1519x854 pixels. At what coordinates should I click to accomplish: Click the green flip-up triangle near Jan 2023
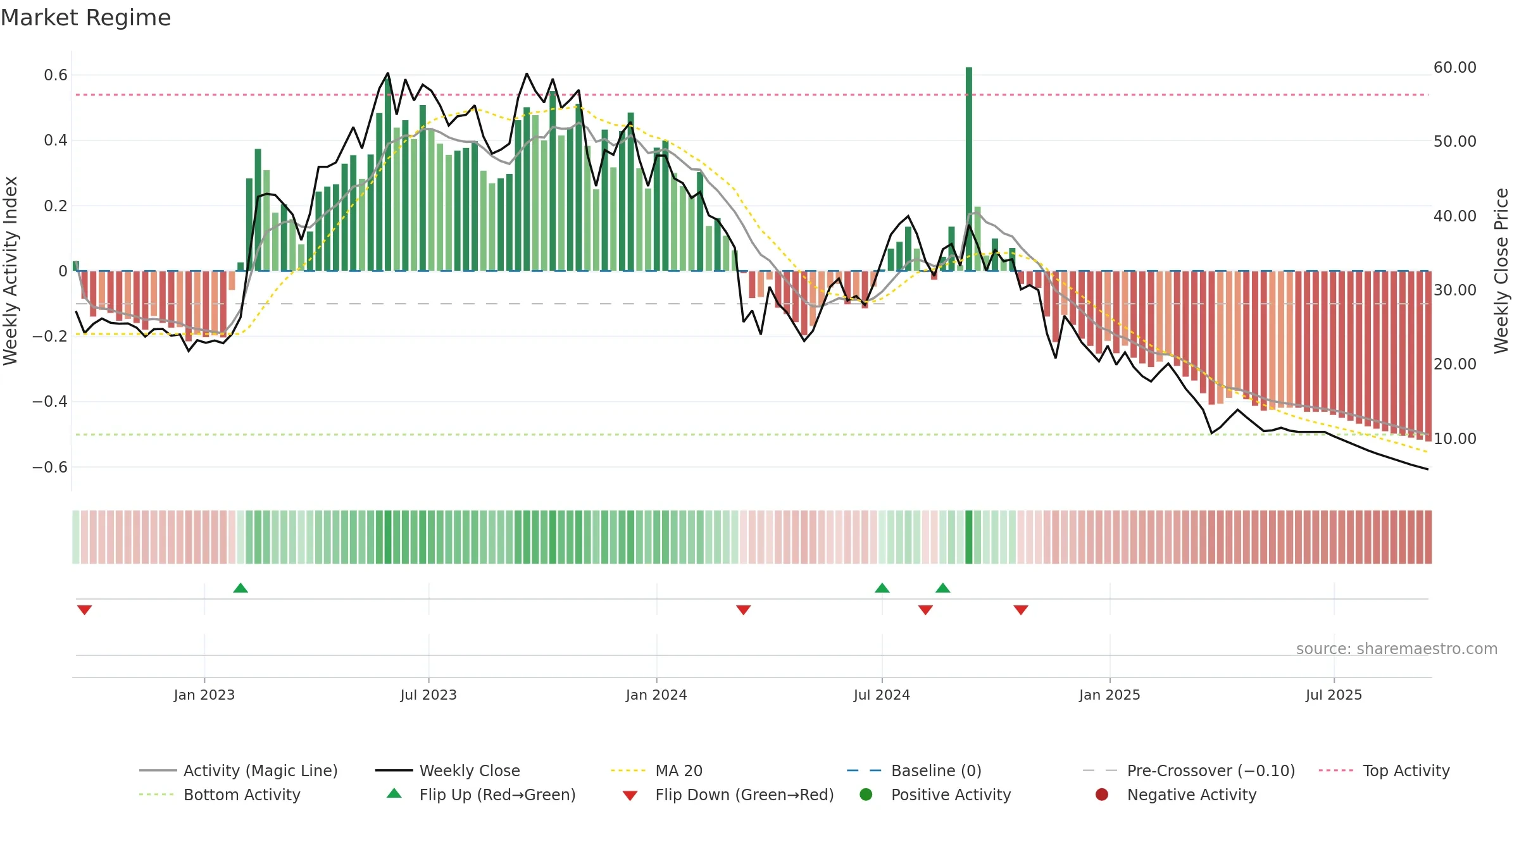point(241,588)
